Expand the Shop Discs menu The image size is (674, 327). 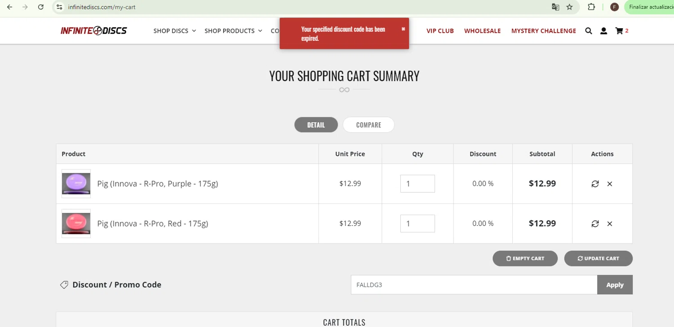(174, 31)
